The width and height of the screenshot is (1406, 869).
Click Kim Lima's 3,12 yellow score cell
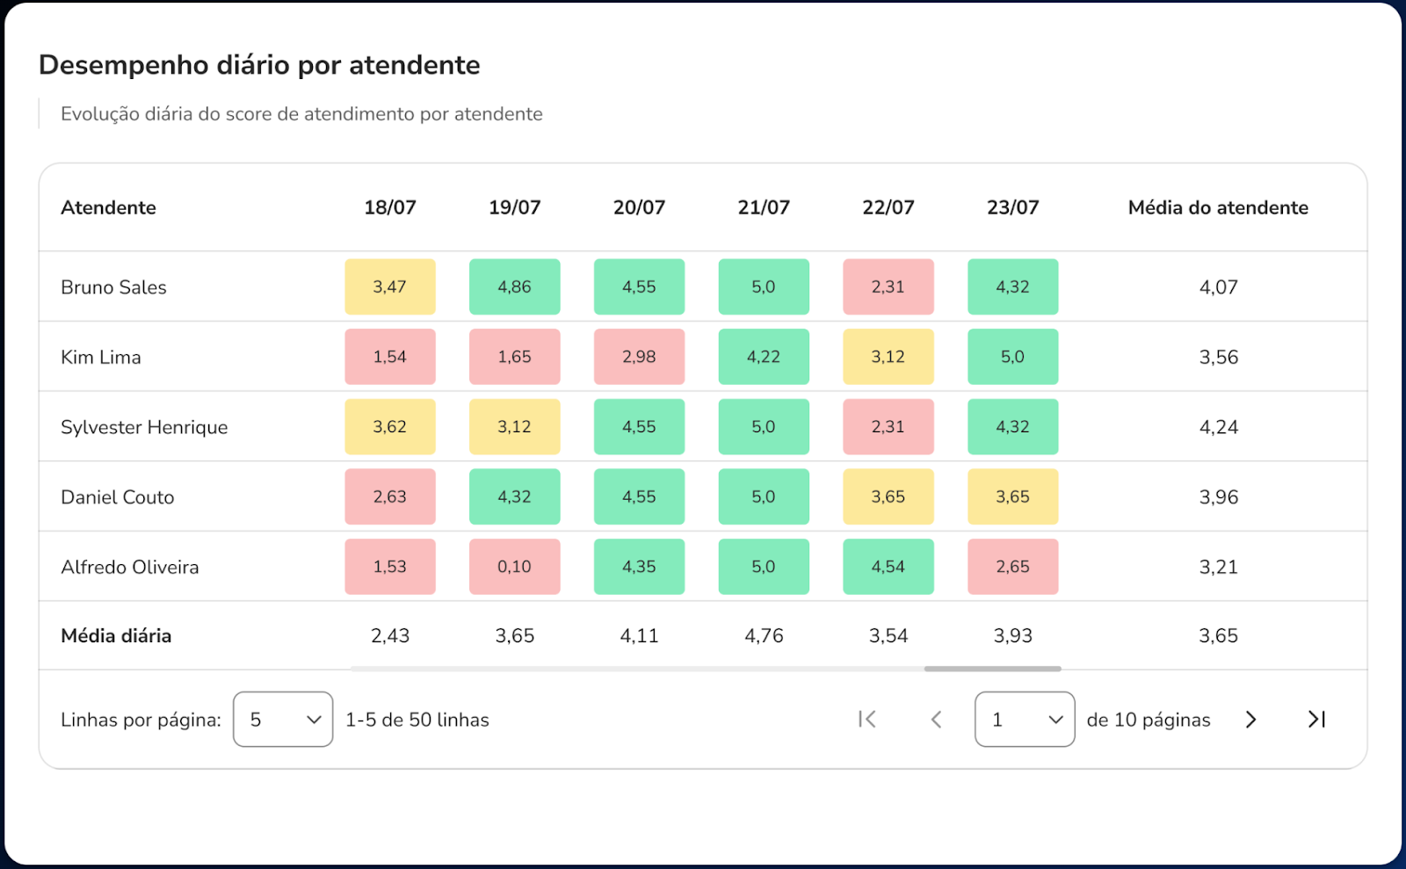click(x=888, y=357)
